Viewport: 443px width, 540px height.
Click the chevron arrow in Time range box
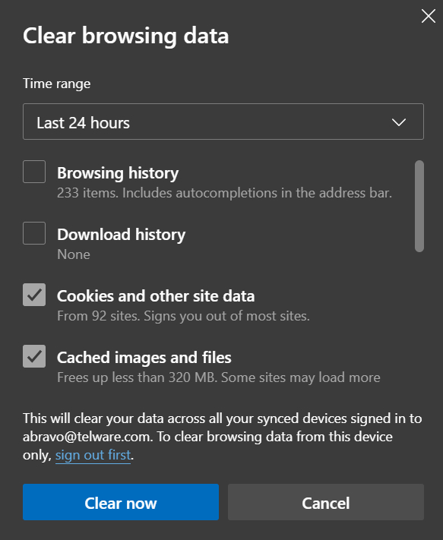[x=399, y=122]
